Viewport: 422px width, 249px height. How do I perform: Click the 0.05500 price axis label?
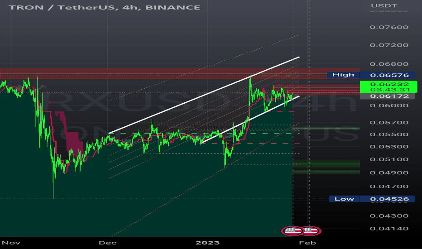click(389, 134)
